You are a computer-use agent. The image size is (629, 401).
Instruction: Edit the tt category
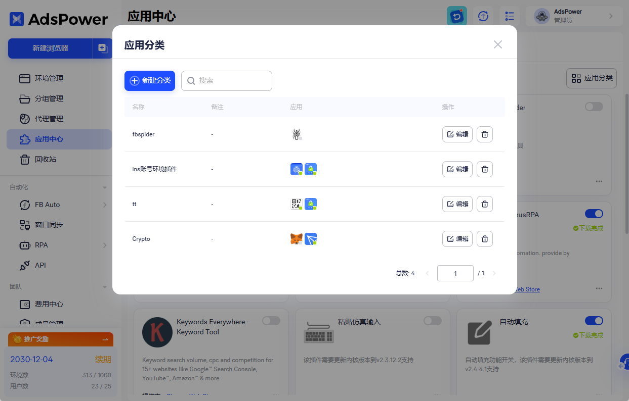click(457, 204)
